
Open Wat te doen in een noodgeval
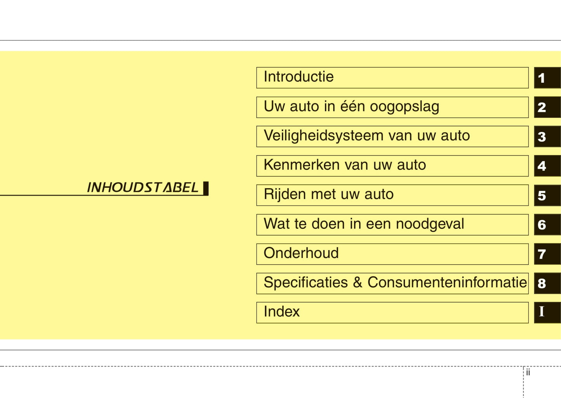click(392, 225)
